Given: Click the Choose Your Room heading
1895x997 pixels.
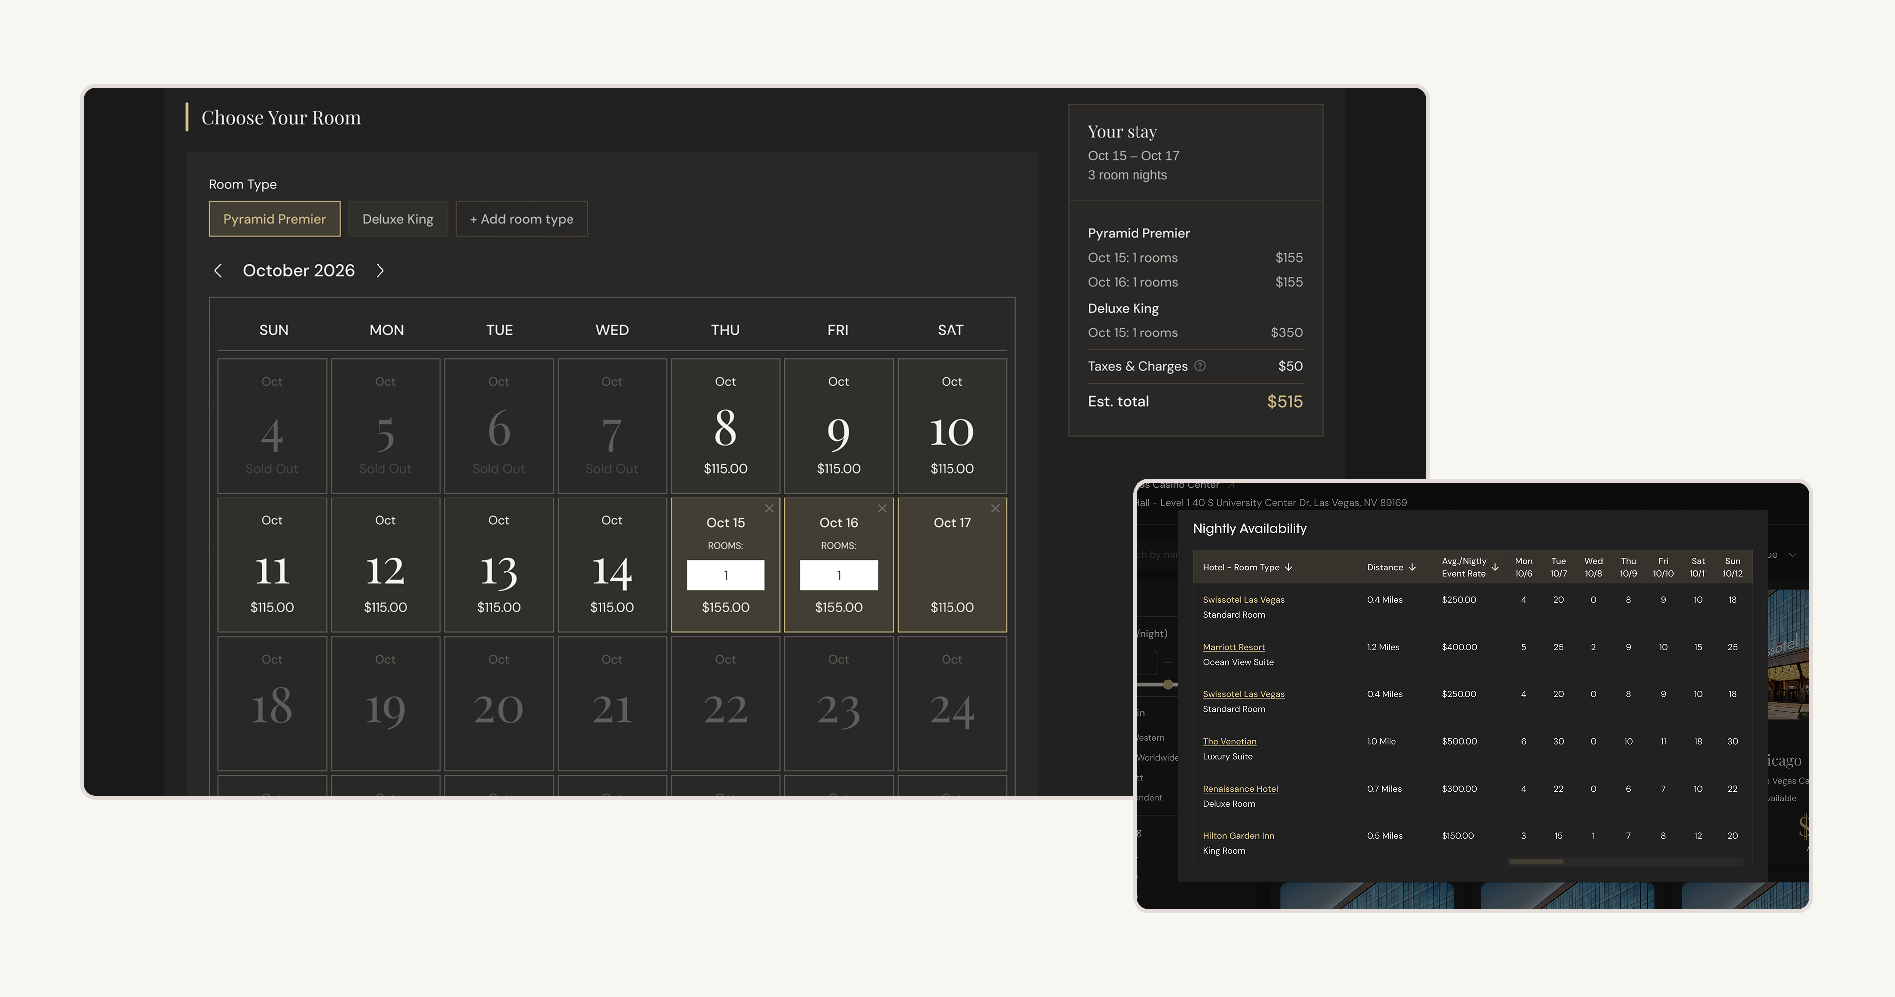Looking at the screenshot, I should coord(281,118).
